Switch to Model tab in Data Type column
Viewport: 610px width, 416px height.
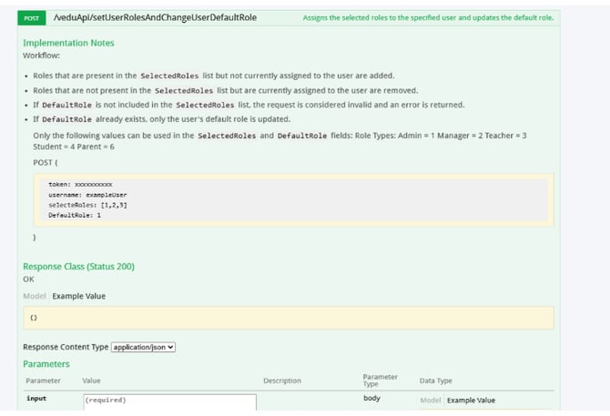tap(431, 400)
